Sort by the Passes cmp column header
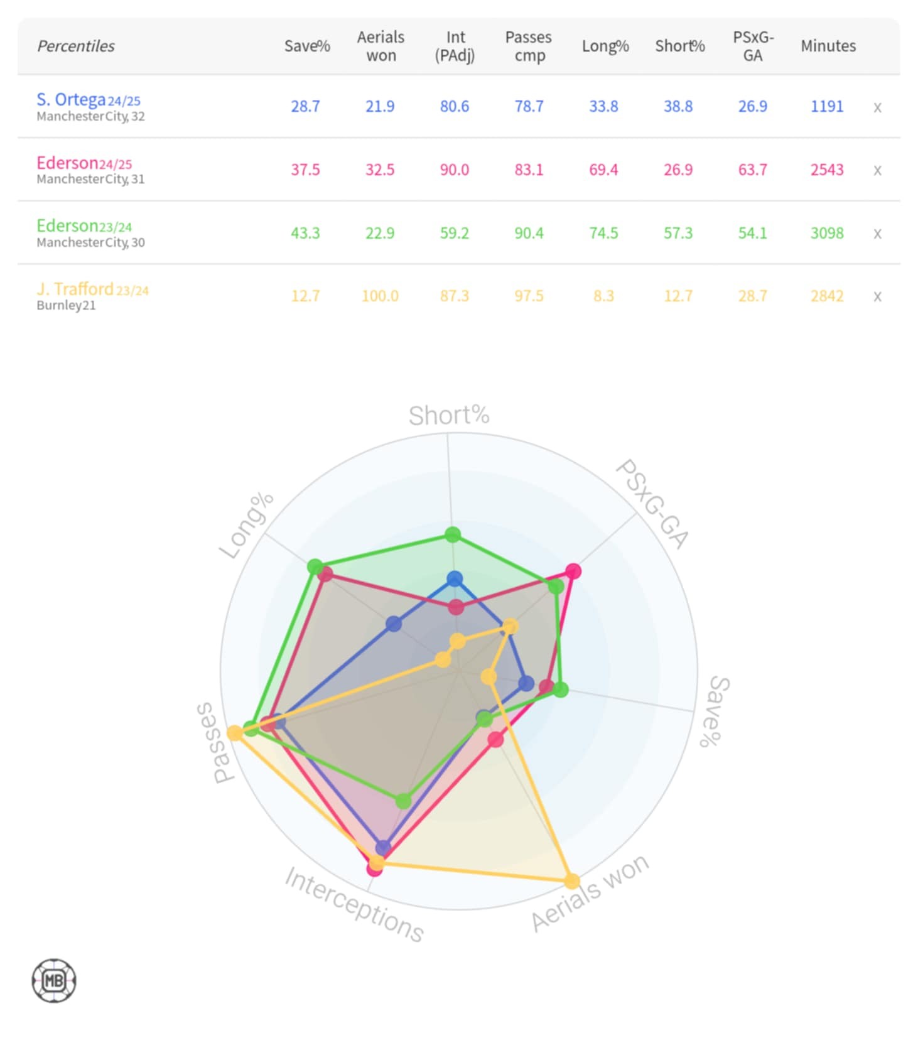Image resolution: width=918 pixels, height=1050 pixels. (x=529, y=46)
